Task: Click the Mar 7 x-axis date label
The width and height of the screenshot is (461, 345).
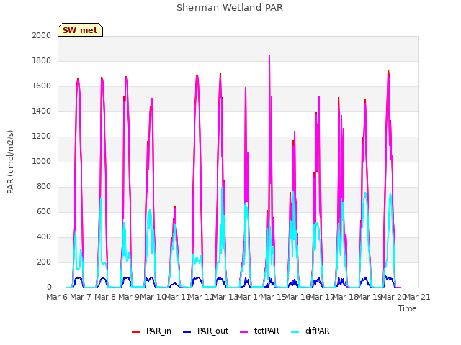Action: [81, 297]
